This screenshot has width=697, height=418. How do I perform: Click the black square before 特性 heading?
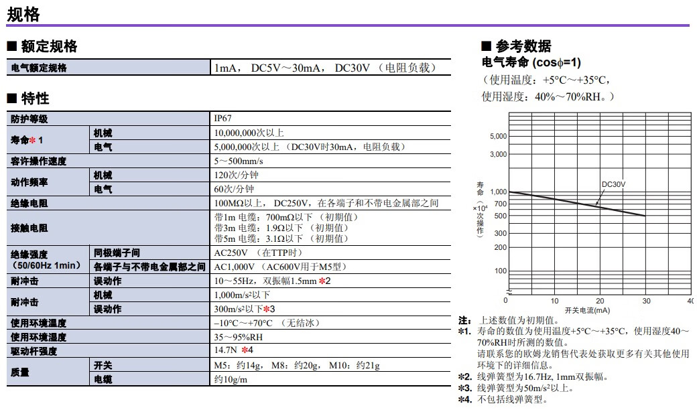tap(11, 99)
